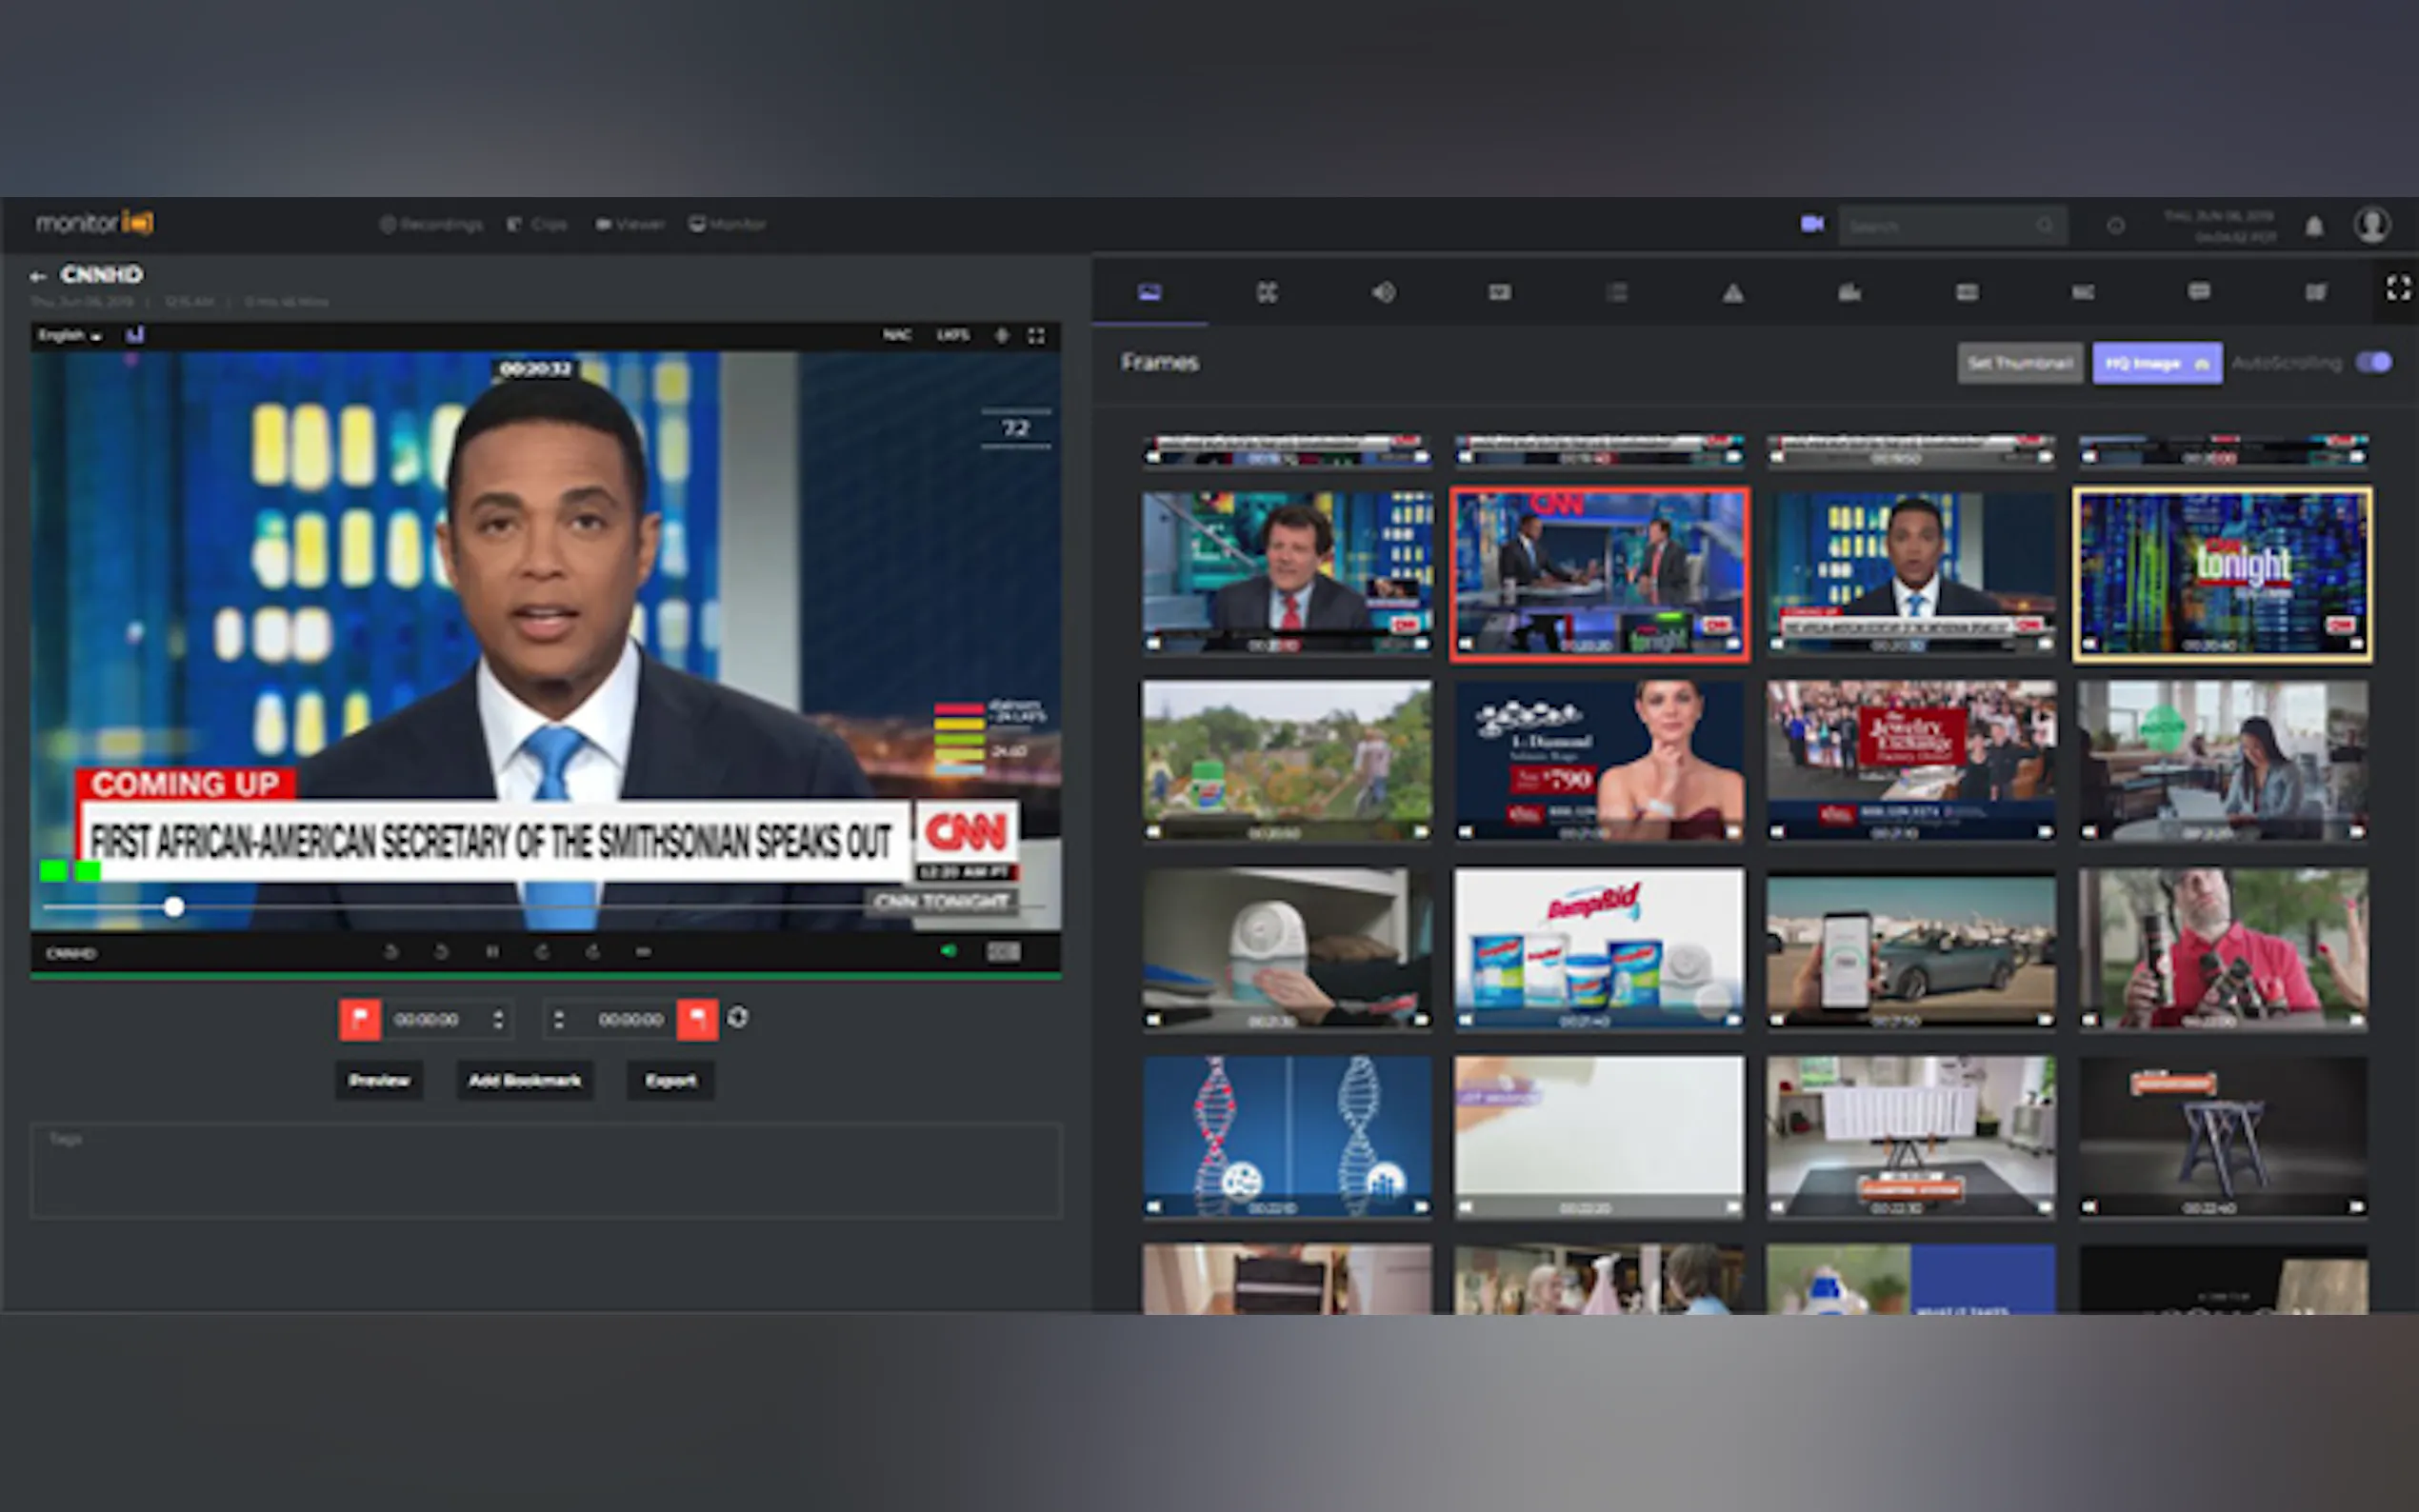2419x1512 pixels.
Task: Open notifications bell icon
Action: pos(2314,226)
